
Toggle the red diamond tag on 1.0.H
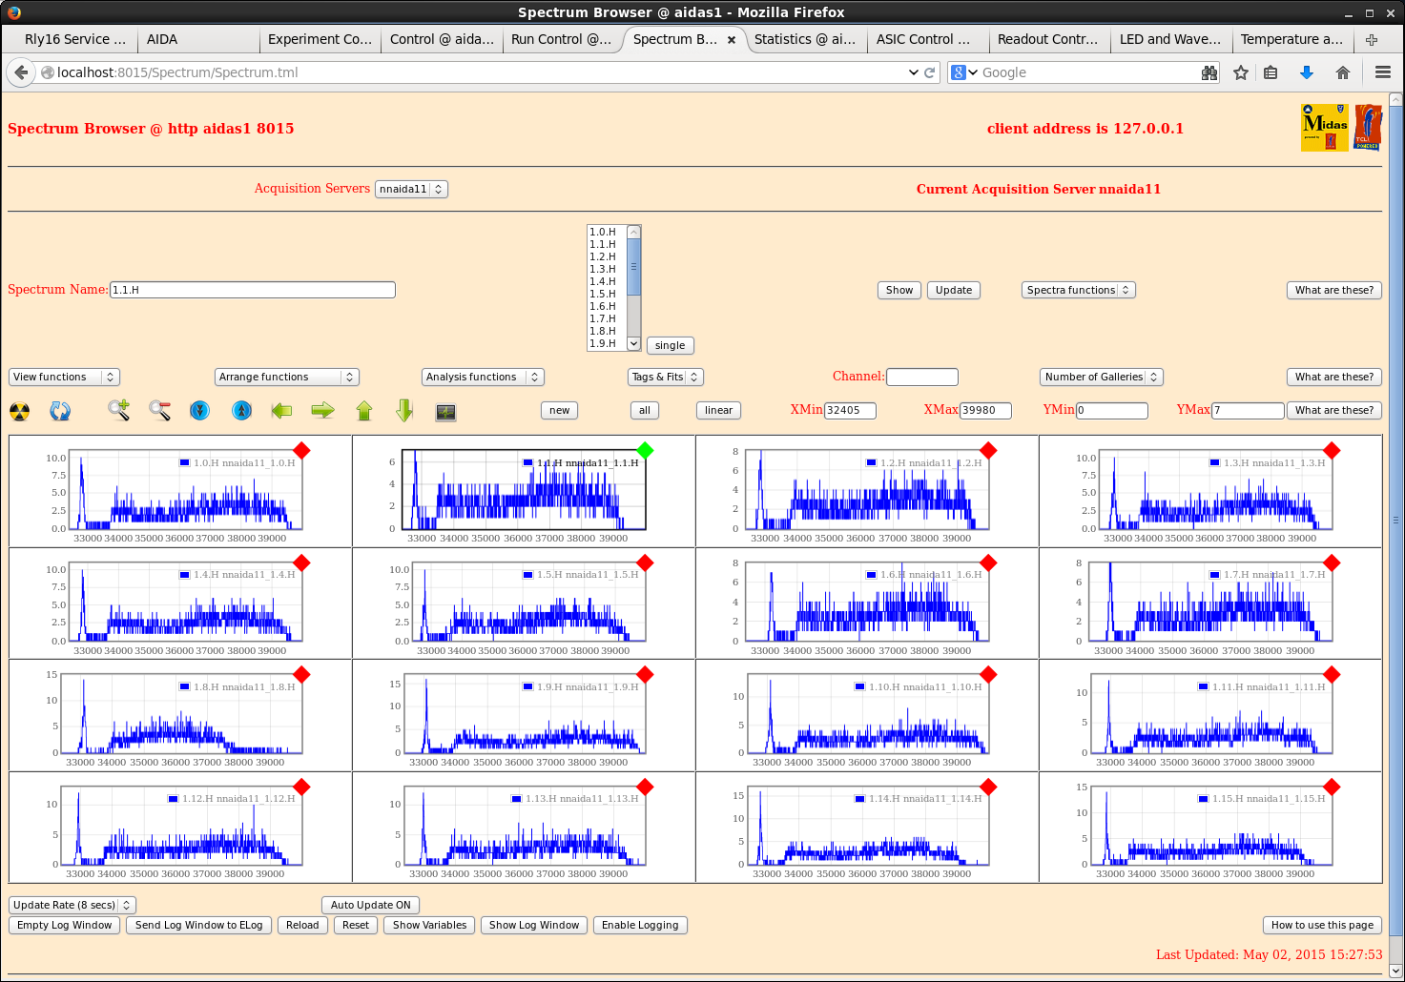(x=301, y=450)
